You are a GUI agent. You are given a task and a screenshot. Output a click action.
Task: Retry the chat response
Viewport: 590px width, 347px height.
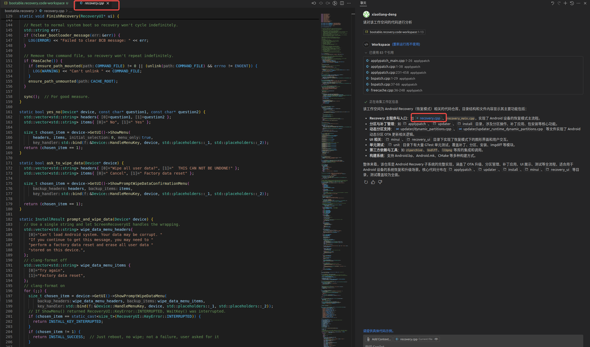point(366,182)
